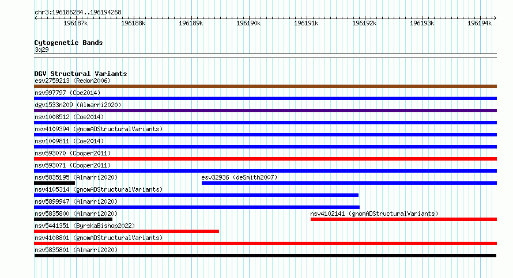Click the 3q29 cytogenetic band line
The image size is (513, 278).
[265, 56]
